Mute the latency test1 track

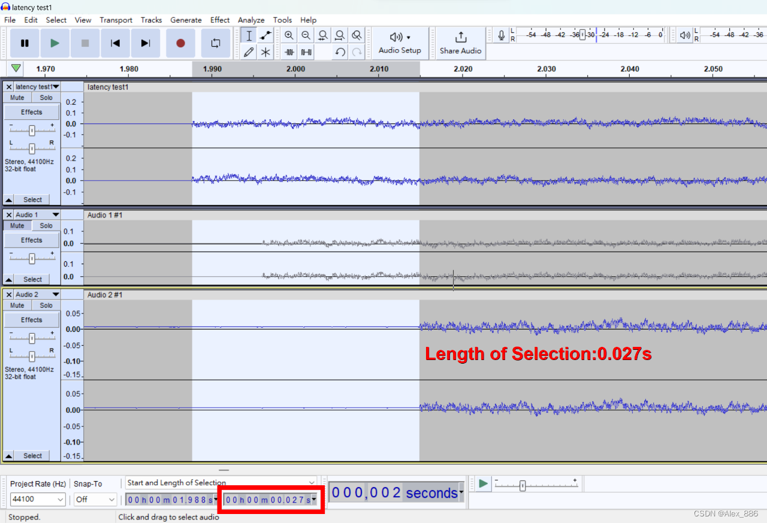tap(16, 97)
